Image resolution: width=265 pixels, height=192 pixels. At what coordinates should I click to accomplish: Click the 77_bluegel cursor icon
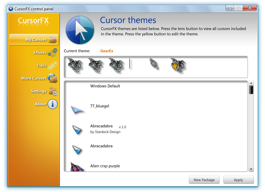point(77,110)
